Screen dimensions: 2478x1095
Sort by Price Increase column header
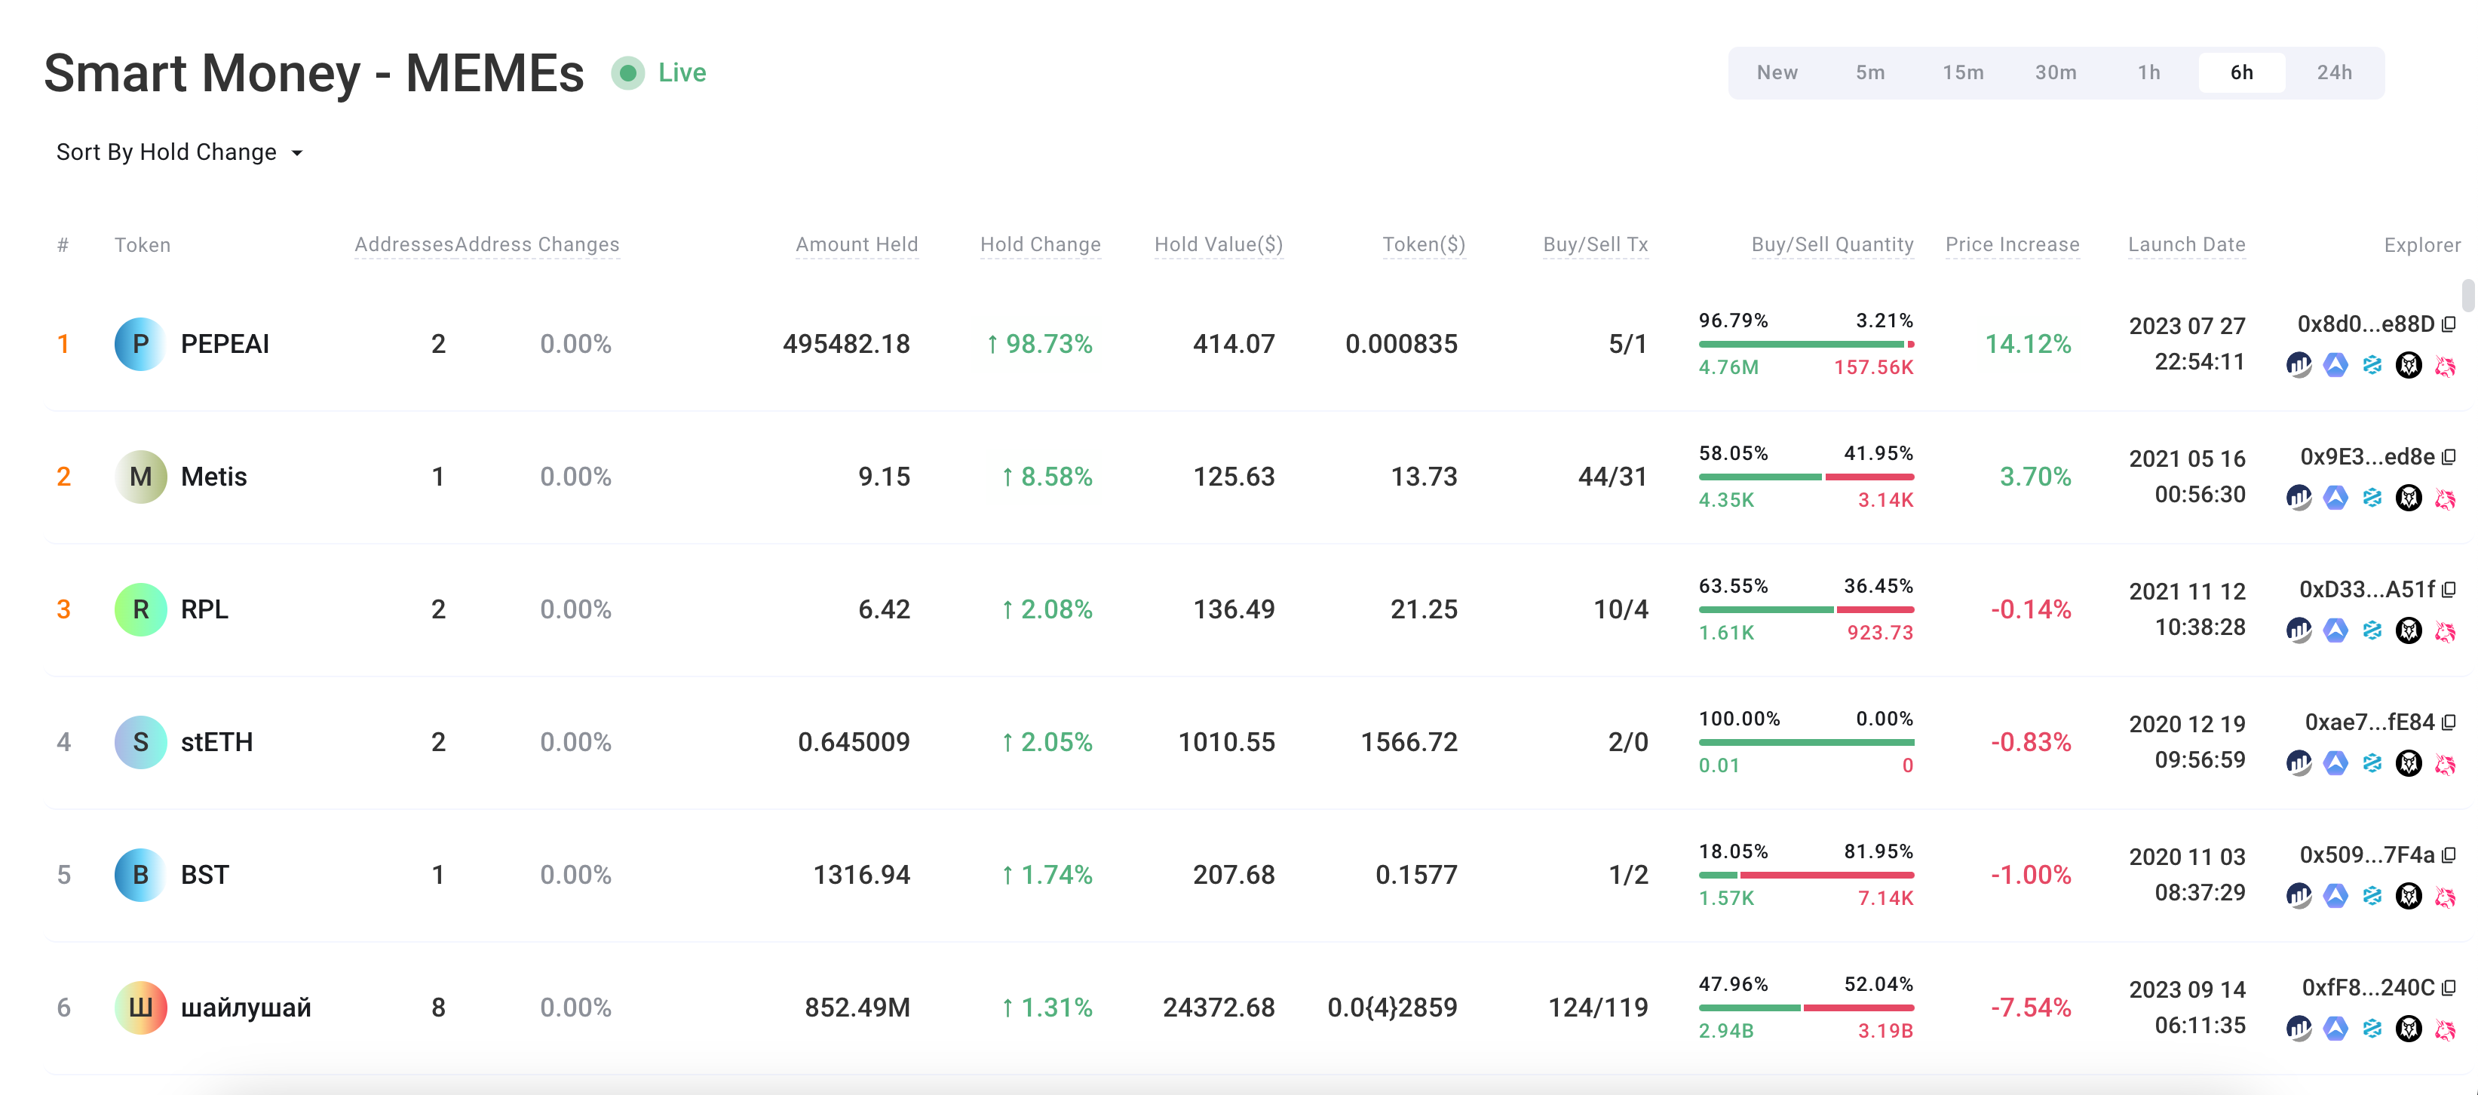point(2011,244)
